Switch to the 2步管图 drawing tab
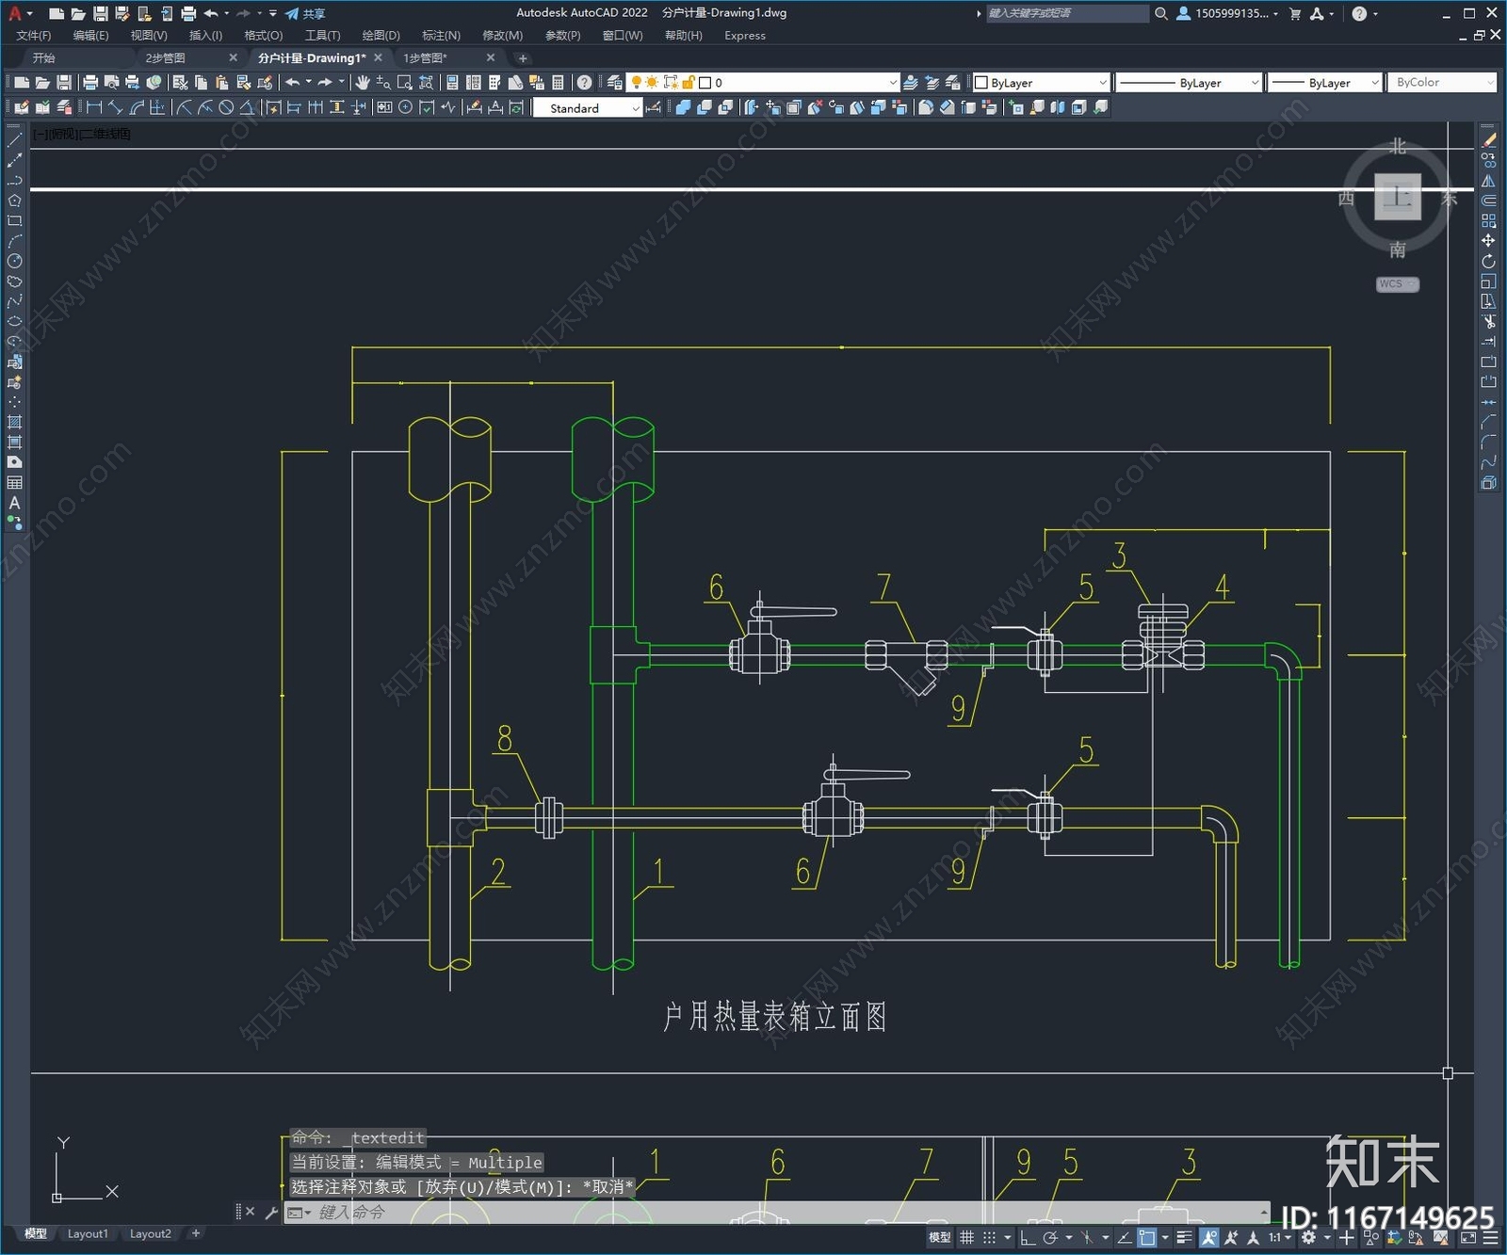 click(166, 58)
